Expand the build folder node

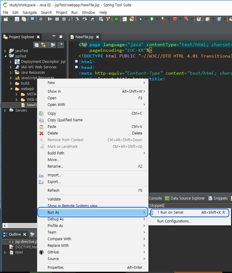coord(11,83)
